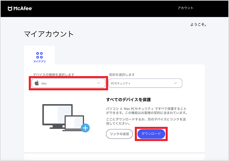Click the laptop illustration
Viewport: 229px width, 161px height.
(74, 123)
